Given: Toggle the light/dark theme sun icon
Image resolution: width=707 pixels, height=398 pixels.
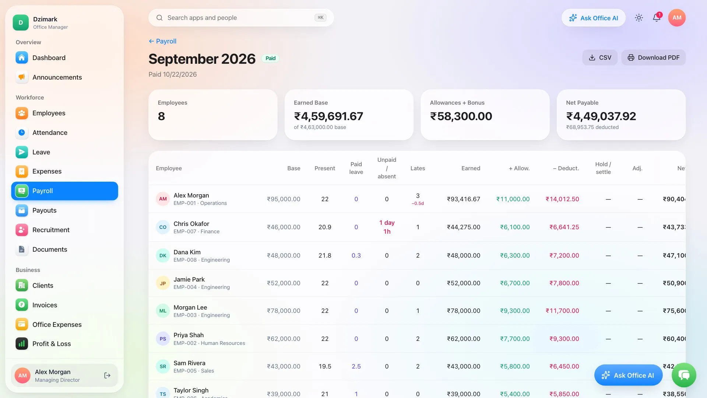Looking at the screenshot, I should click(x=639, y=18).
